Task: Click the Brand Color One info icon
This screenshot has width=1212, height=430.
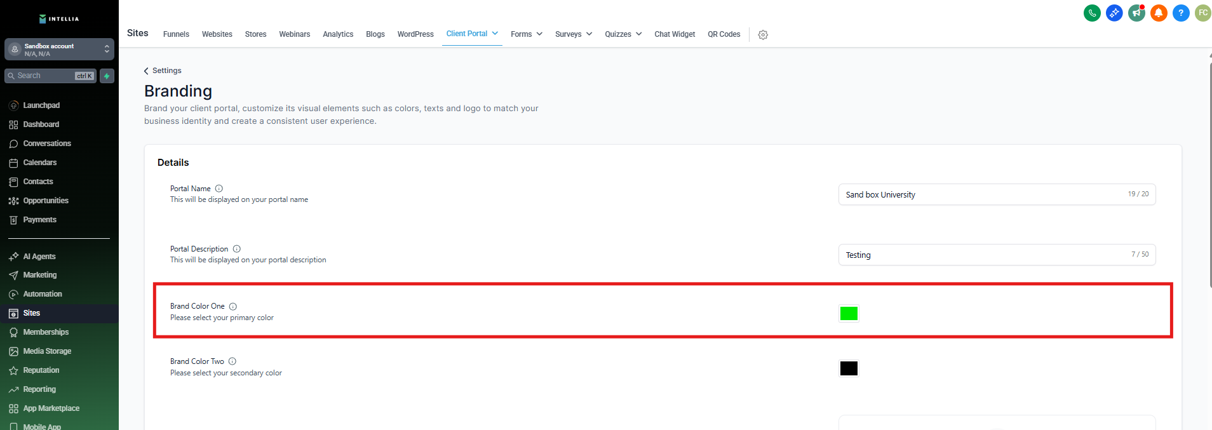Action: pyautogui.click(x=233, y=306)
